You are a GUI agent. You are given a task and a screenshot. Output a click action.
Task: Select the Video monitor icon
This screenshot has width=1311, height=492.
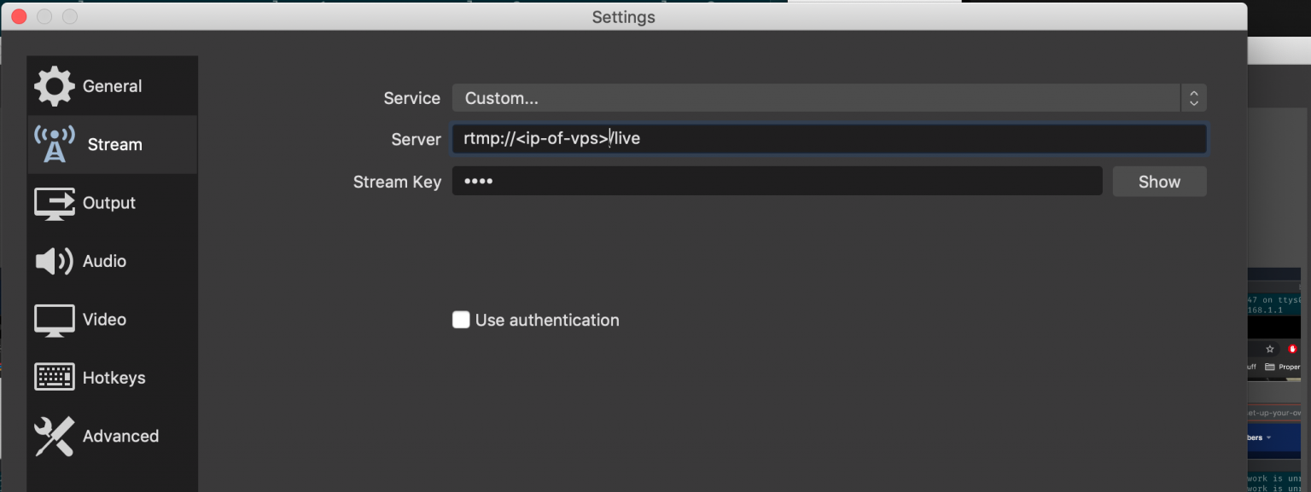(x=54, y=319)
